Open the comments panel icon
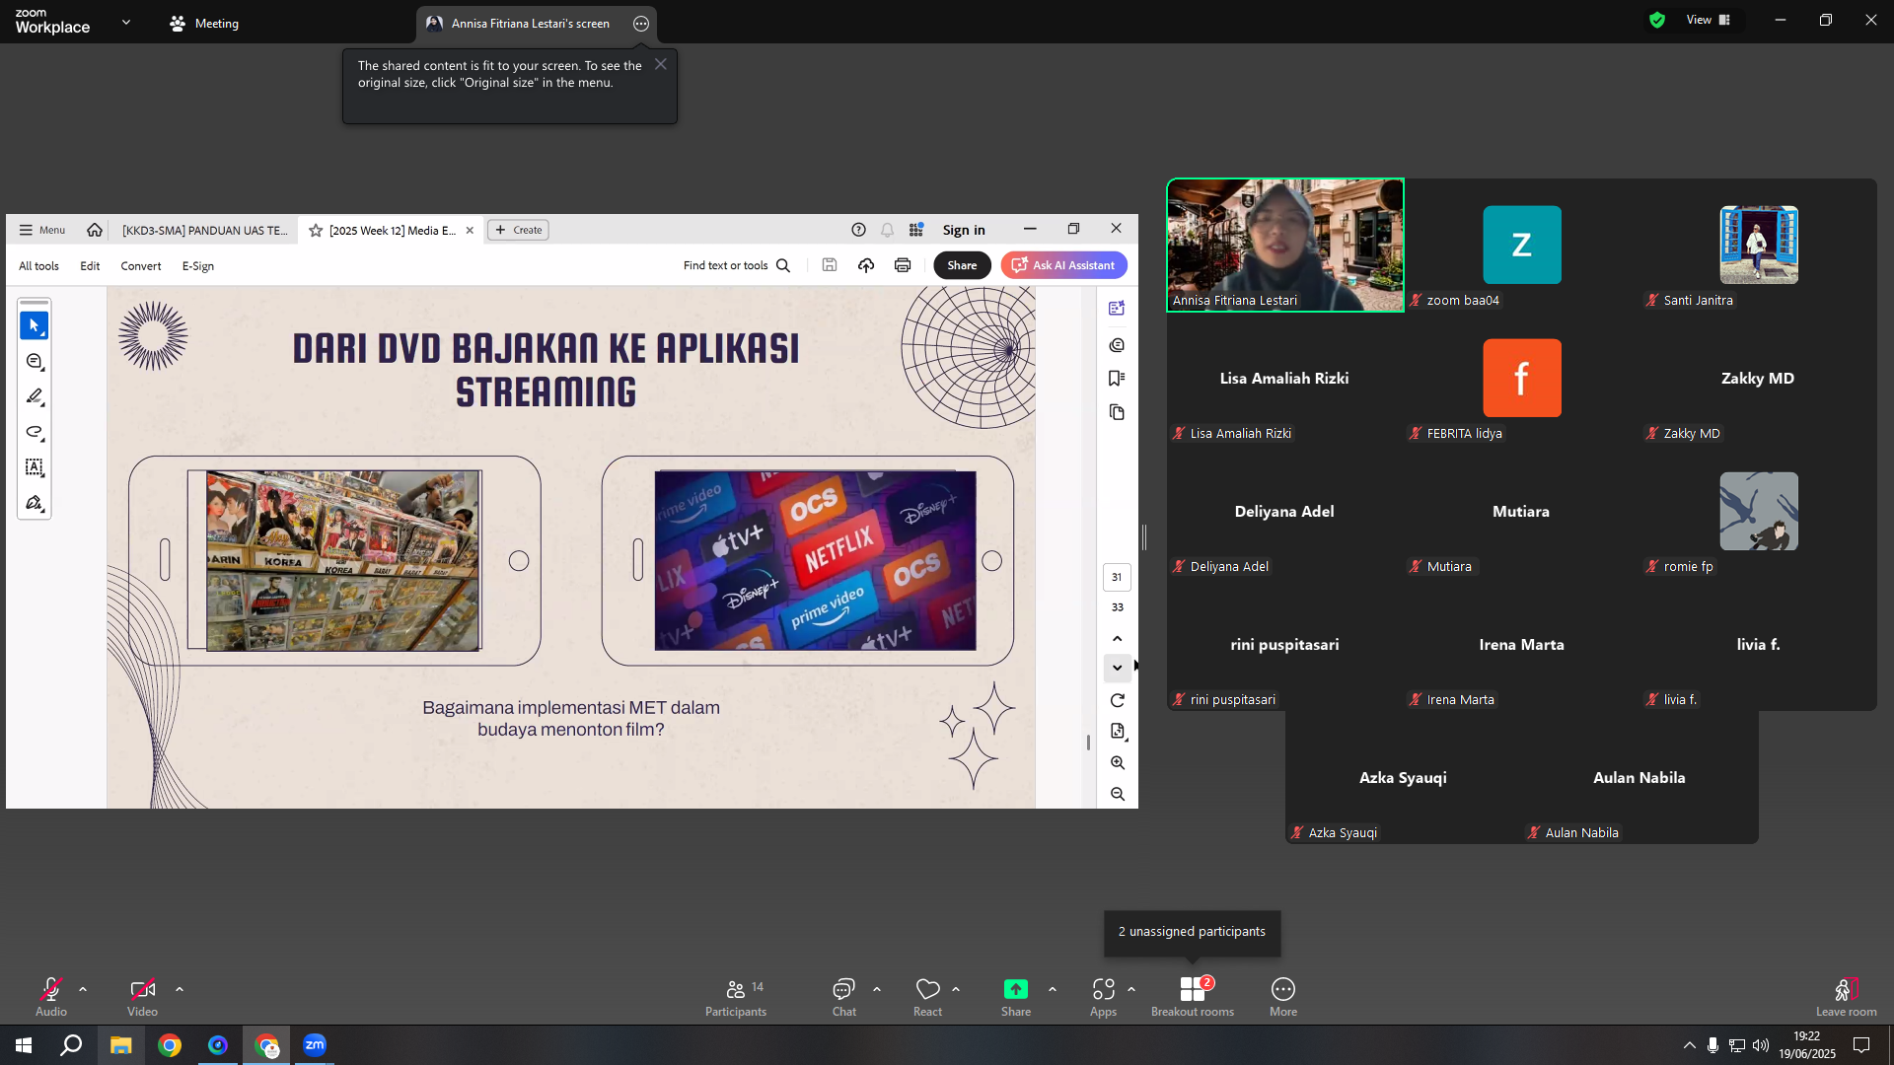Viewport: 1894px width, 1065px height. [x=1117, y=345]
